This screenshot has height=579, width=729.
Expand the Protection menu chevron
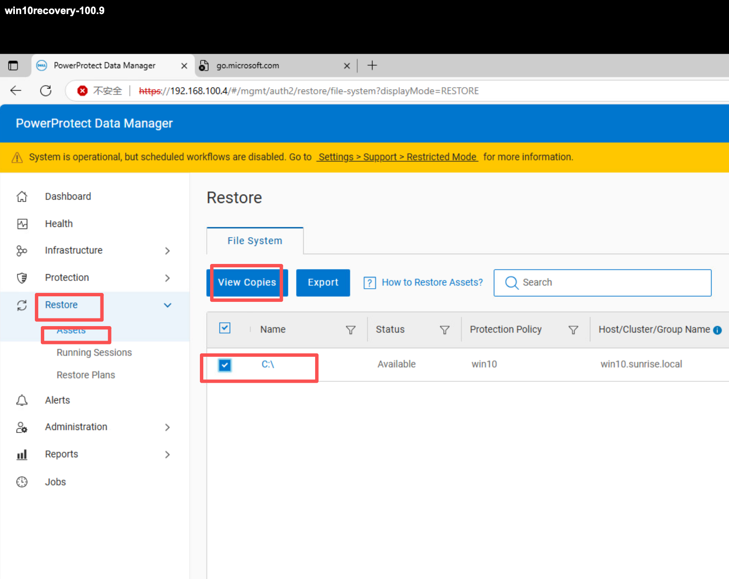click(168, 278)
